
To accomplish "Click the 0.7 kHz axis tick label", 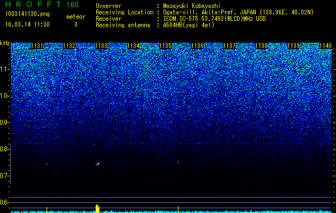I will tap(4, 176).
